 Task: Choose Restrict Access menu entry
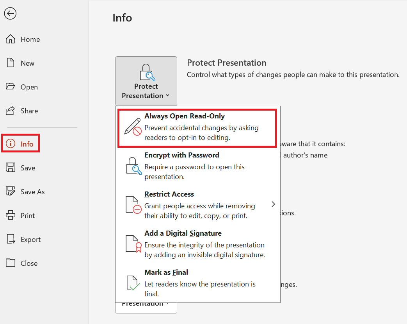coord(198,205)
